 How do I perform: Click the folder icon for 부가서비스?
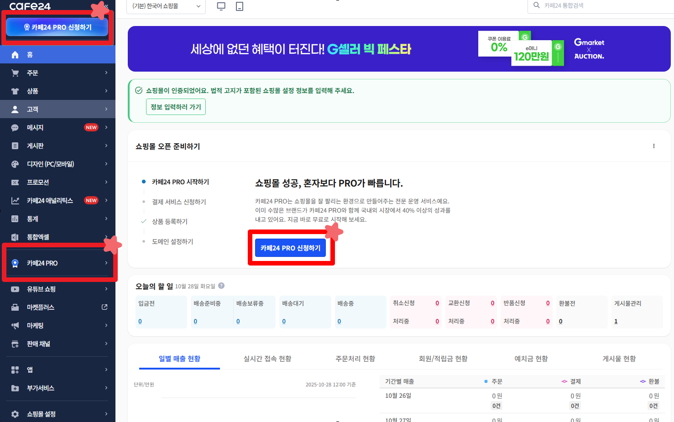[x=15, y=388]
